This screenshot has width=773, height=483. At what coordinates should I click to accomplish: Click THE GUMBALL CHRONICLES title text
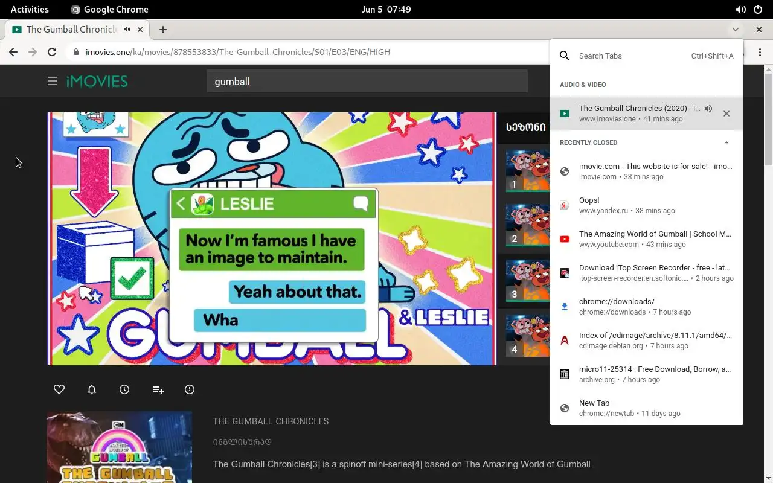point(271,421)
